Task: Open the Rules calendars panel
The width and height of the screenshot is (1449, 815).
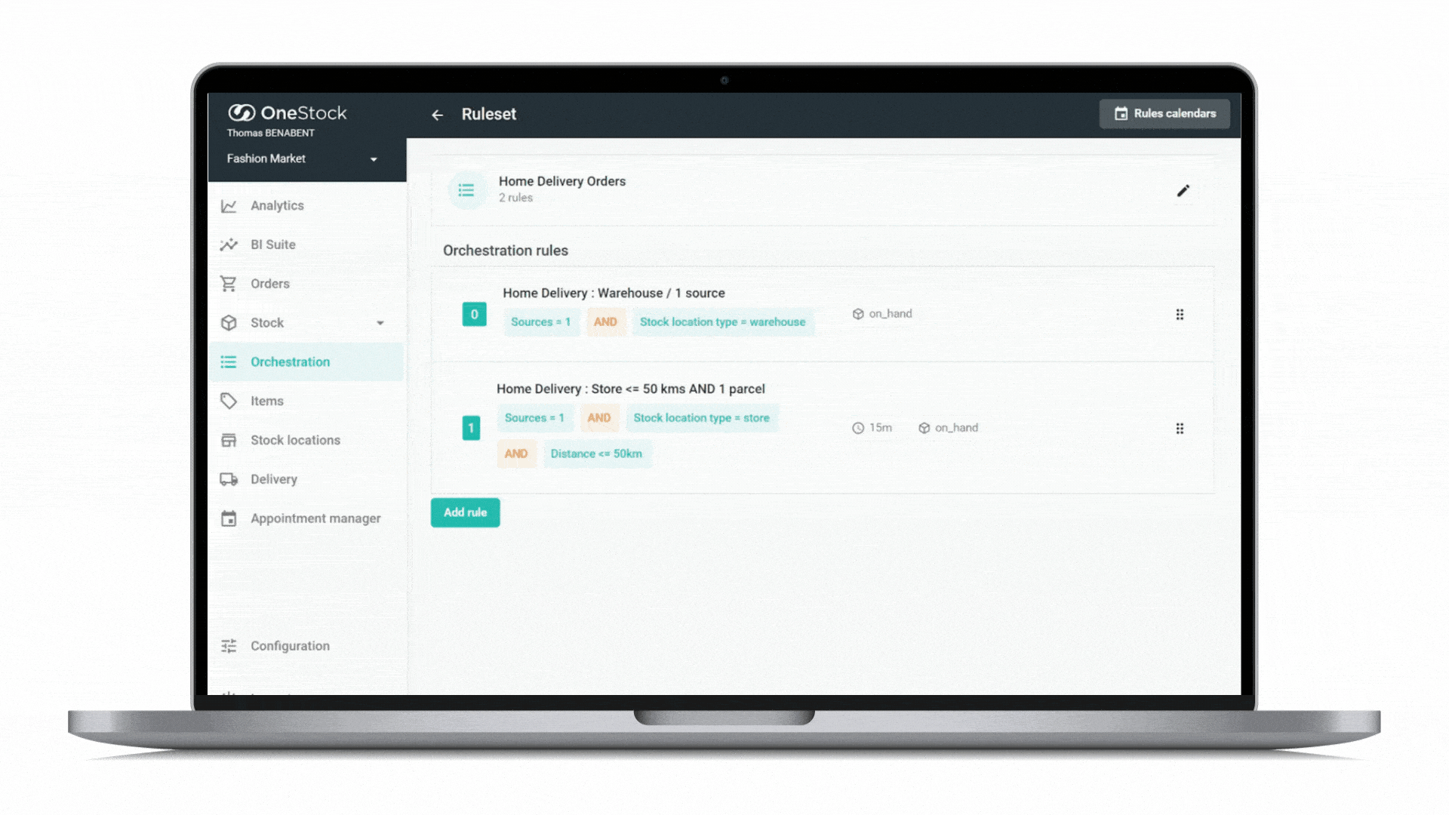Action: pos(1164,112)
